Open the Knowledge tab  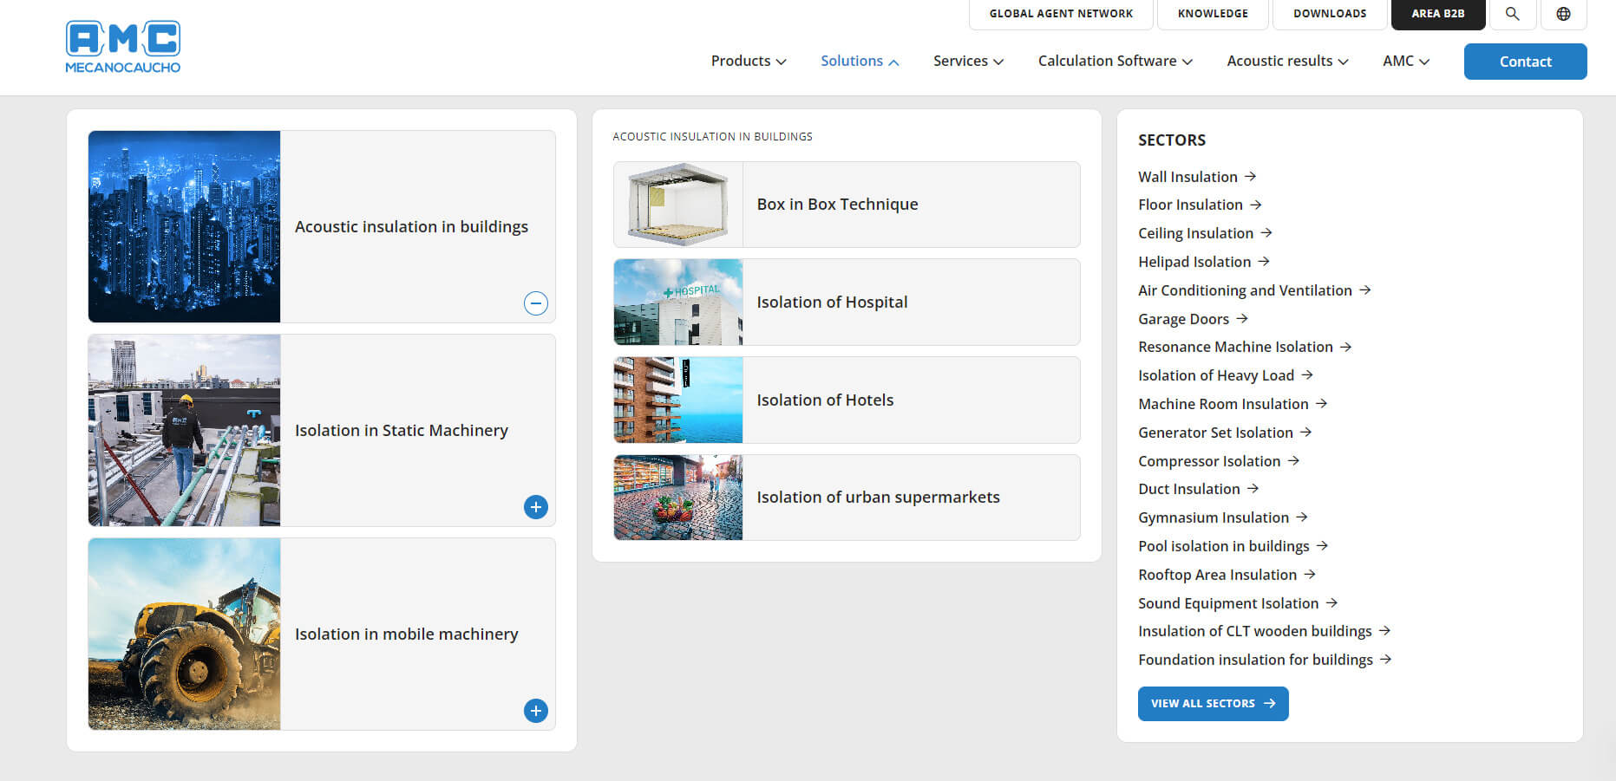click(x=1213, y=14)
